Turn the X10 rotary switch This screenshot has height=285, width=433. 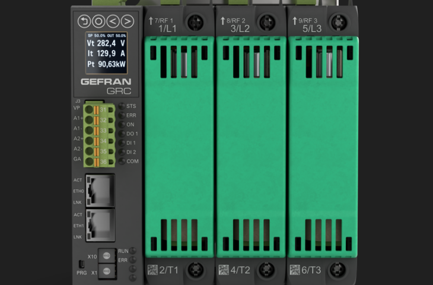(107, 256)
